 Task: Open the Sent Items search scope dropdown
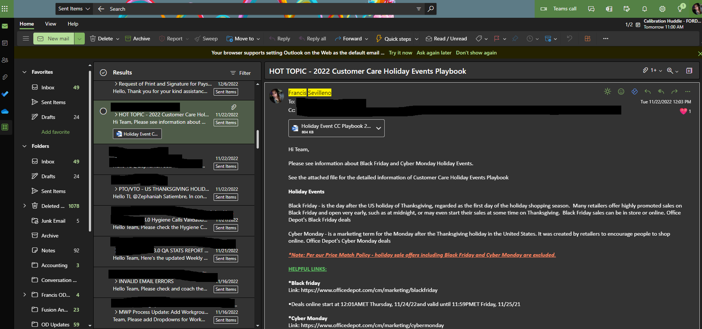pos(74,9)
